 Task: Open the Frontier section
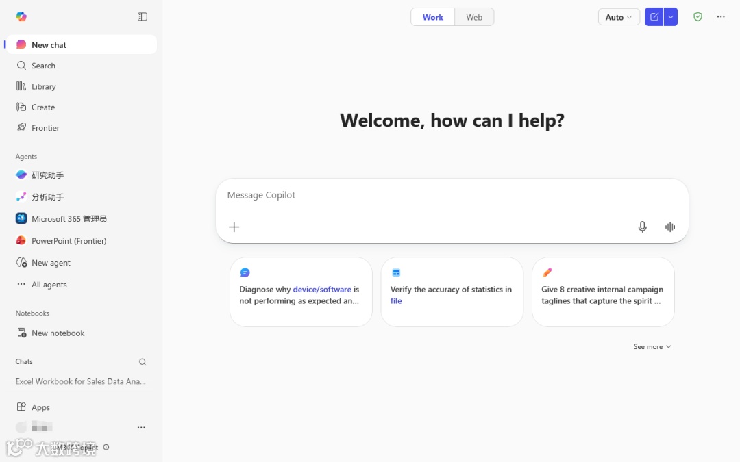pos(82,128)
